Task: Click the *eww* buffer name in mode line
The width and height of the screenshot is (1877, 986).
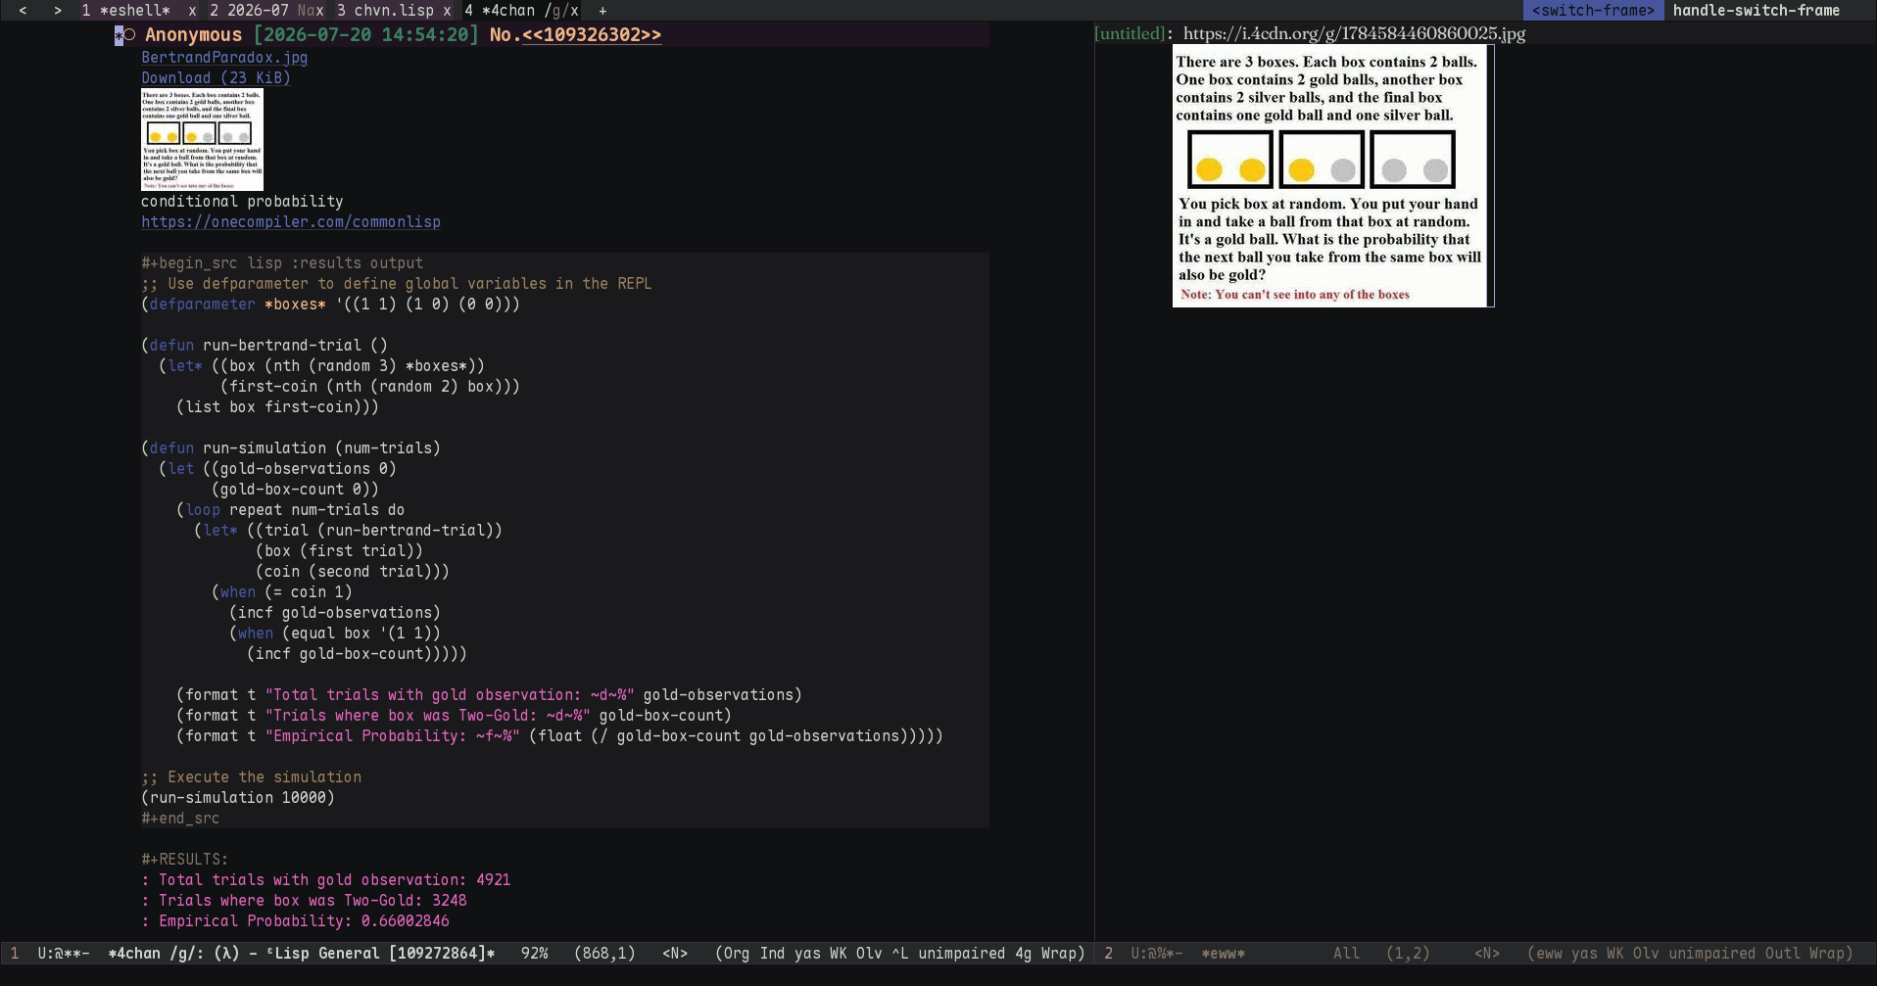Action: 1224,954
